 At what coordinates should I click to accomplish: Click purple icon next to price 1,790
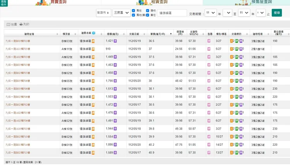coord(115,81)
